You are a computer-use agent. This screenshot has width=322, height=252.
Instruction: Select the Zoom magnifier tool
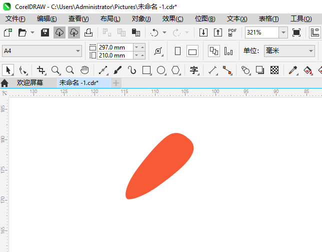pyautogui.click(x=55, y=70)
